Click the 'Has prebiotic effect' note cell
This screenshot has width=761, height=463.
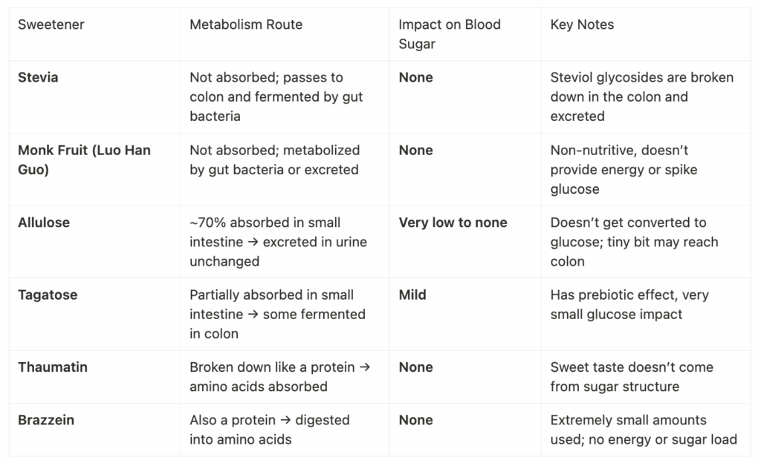(629, 305)
